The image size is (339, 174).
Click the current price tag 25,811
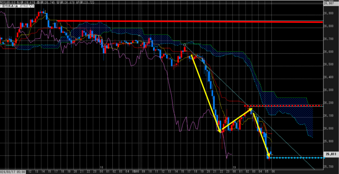tap(331, 154)
